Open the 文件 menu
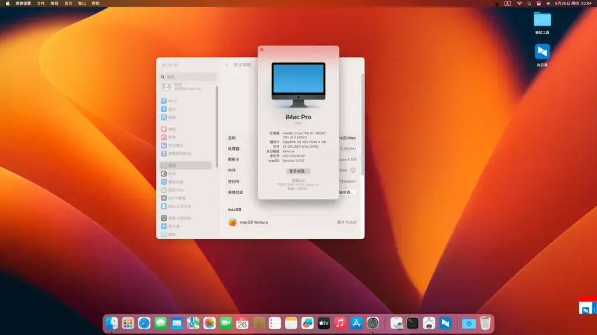Image resolution: width=597 pixels, height=335 pixels. 41,3
